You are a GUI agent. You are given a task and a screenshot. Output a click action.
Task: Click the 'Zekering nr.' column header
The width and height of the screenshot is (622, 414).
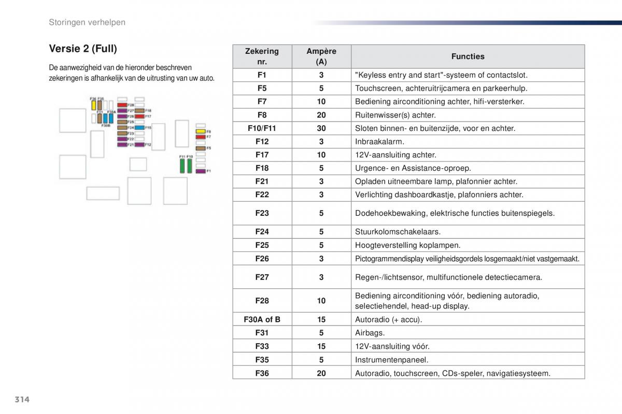262,56
